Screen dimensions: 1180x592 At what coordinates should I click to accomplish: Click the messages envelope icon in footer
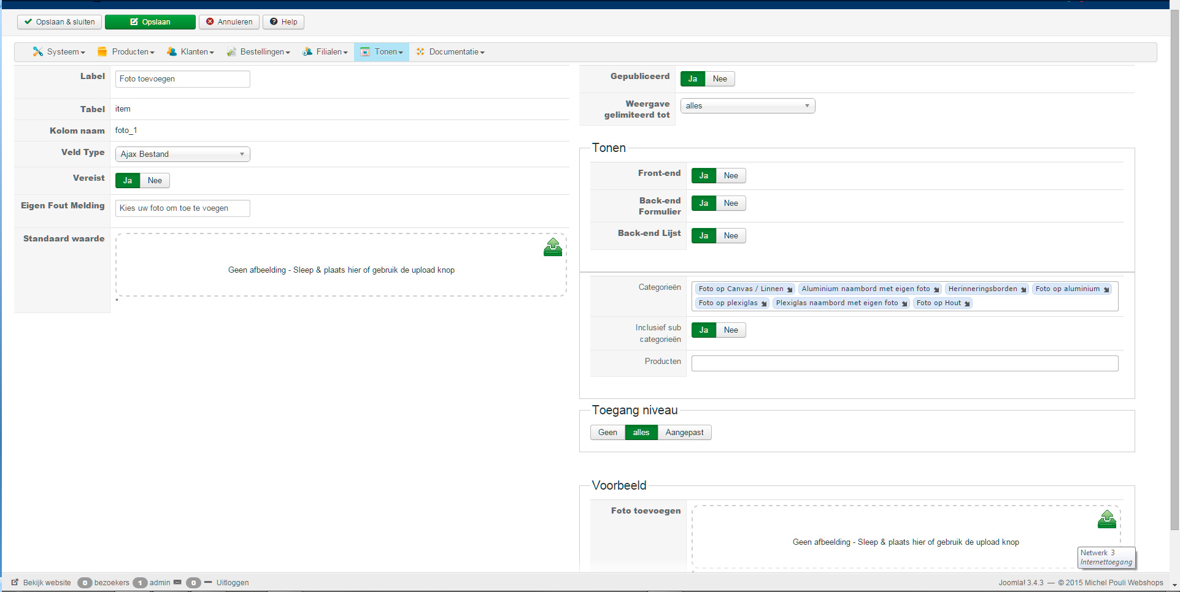177,582
